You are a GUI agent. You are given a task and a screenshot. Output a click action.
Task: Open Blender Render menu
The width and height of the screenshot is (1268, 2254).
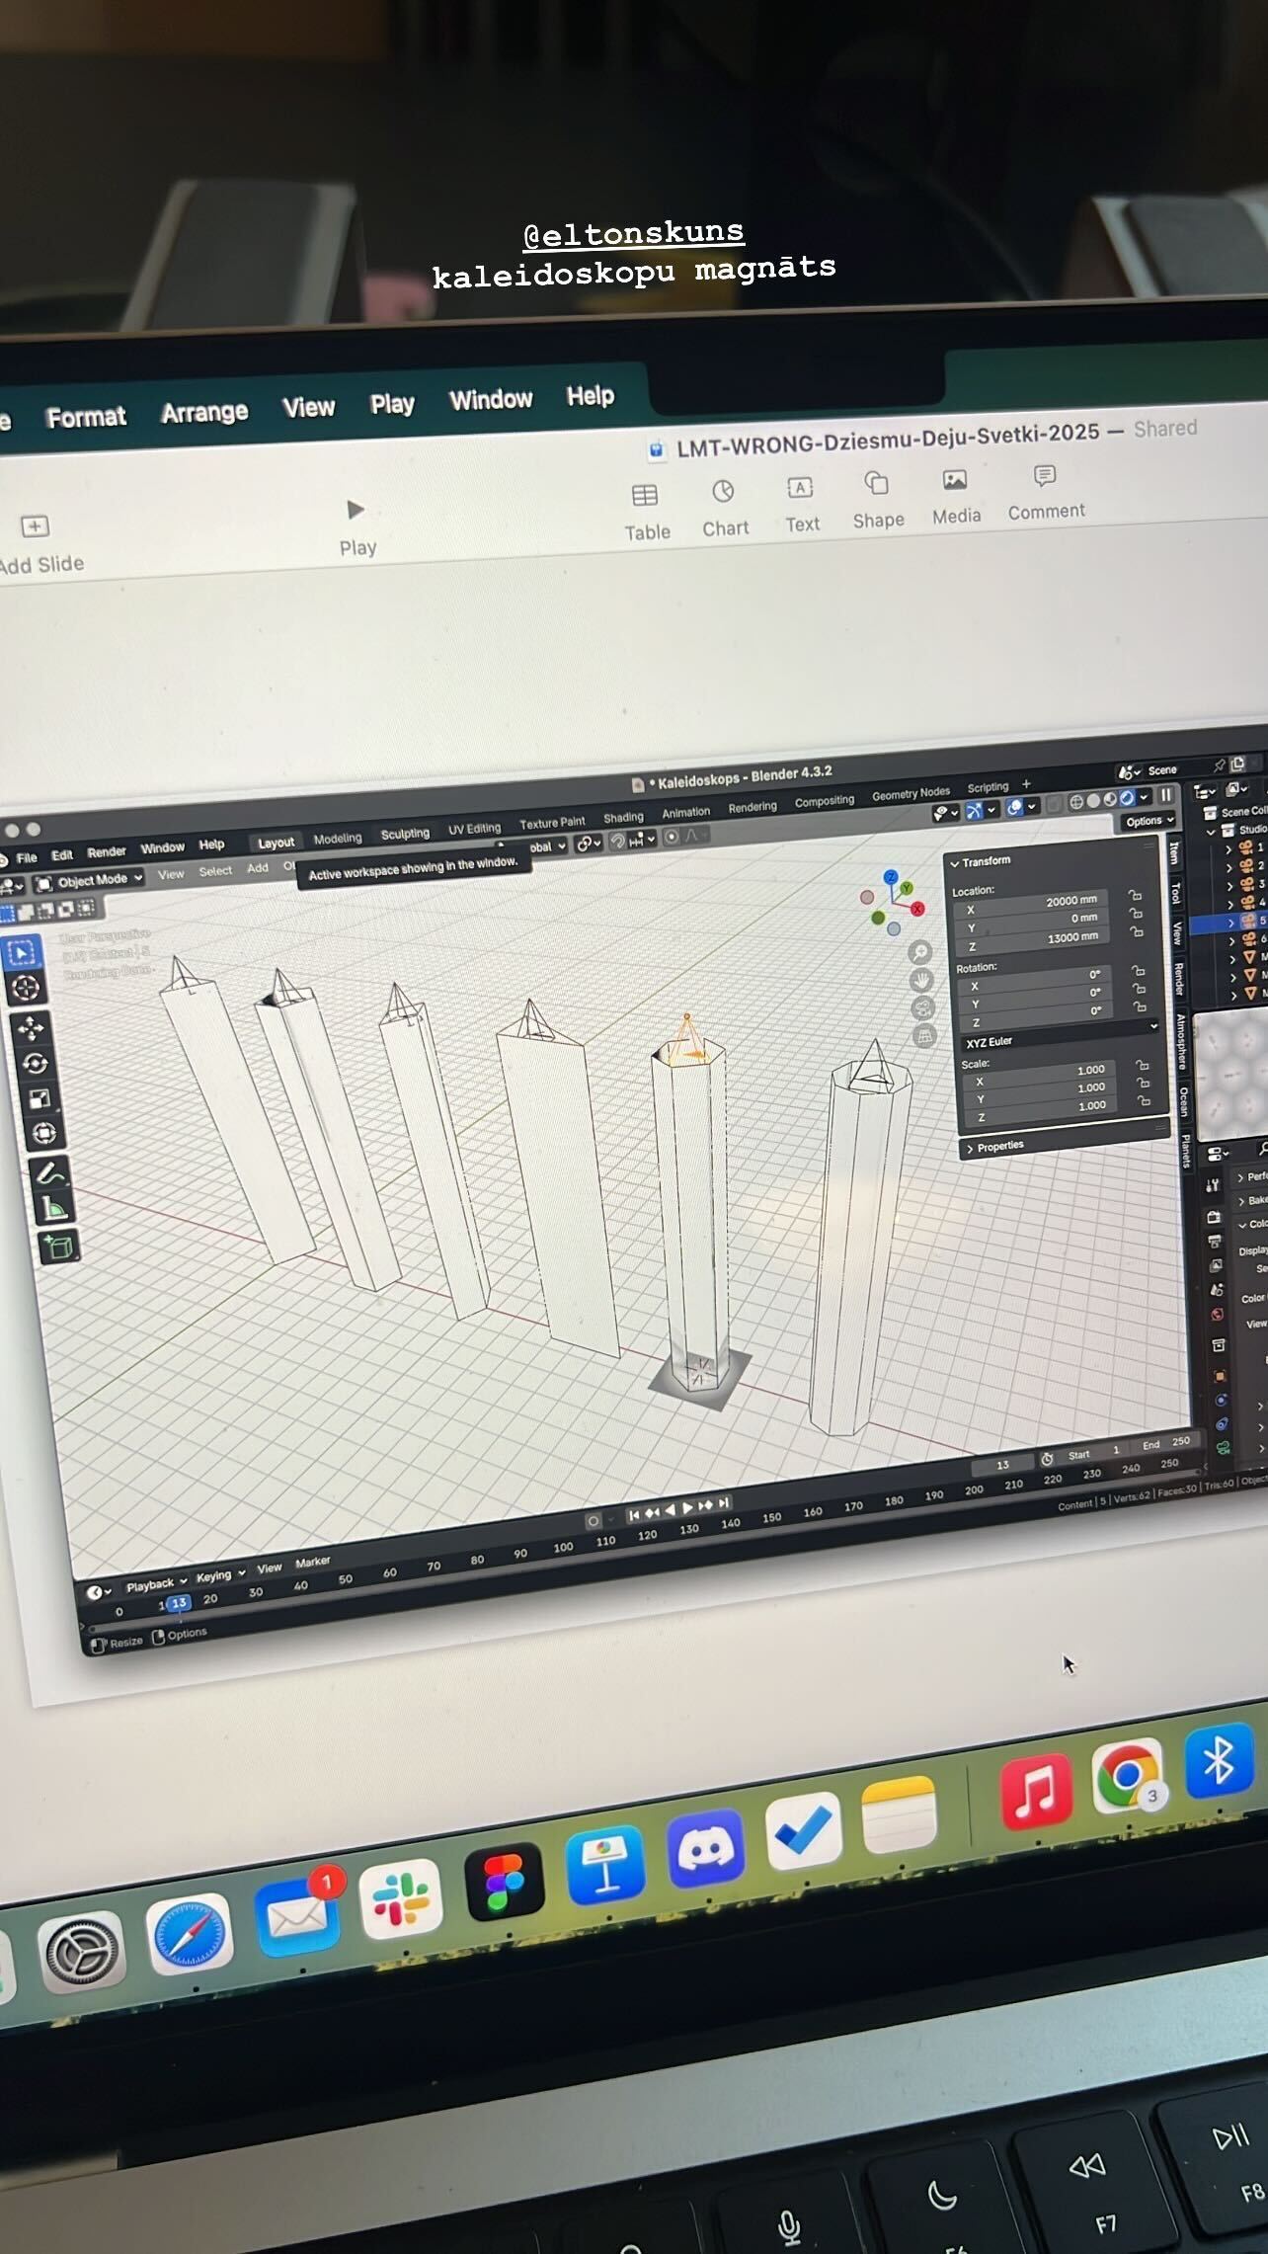point(106,852)
